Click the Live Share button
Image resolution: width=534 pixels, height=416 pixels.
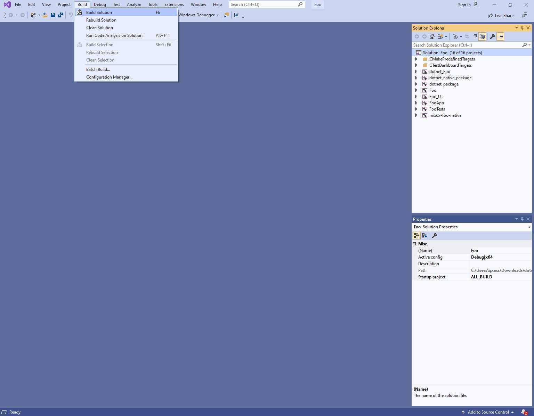(501, 16)
